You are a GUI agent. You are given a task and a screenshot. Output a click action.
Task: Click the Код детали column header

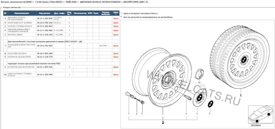pos(45,13)
